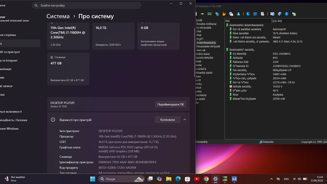This screenshot has height=184, width=327.
Task: Click the user silhouette icon in AIDA64 toolbar
Action: (238, 14)
